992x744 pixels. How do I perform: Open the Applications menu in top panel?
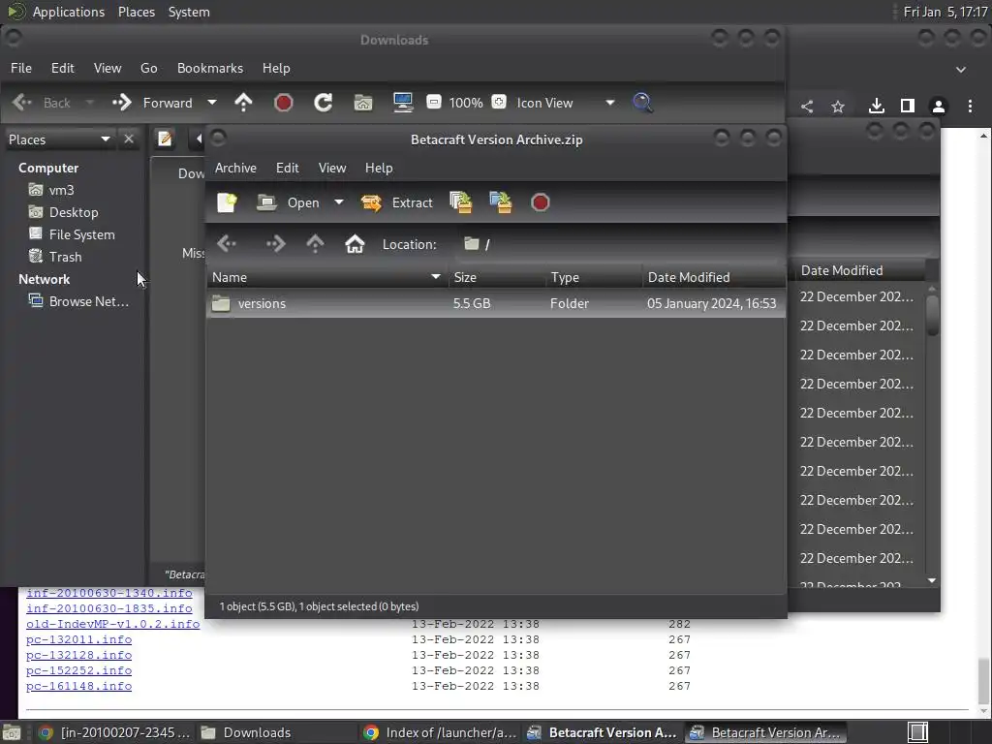click(x=69, y=12)
